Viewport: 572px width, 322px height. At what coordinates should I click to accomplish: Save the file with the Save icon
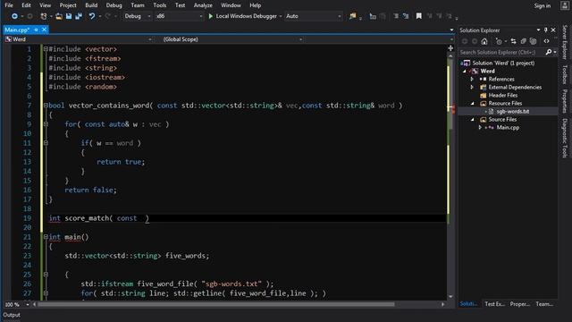[x=69, y=16]
